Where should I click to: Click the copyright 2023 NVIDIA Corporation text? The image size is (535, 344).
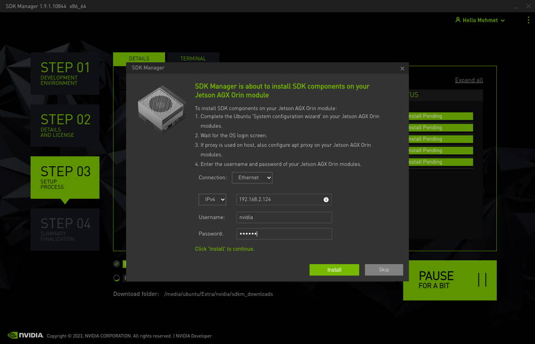109,336
